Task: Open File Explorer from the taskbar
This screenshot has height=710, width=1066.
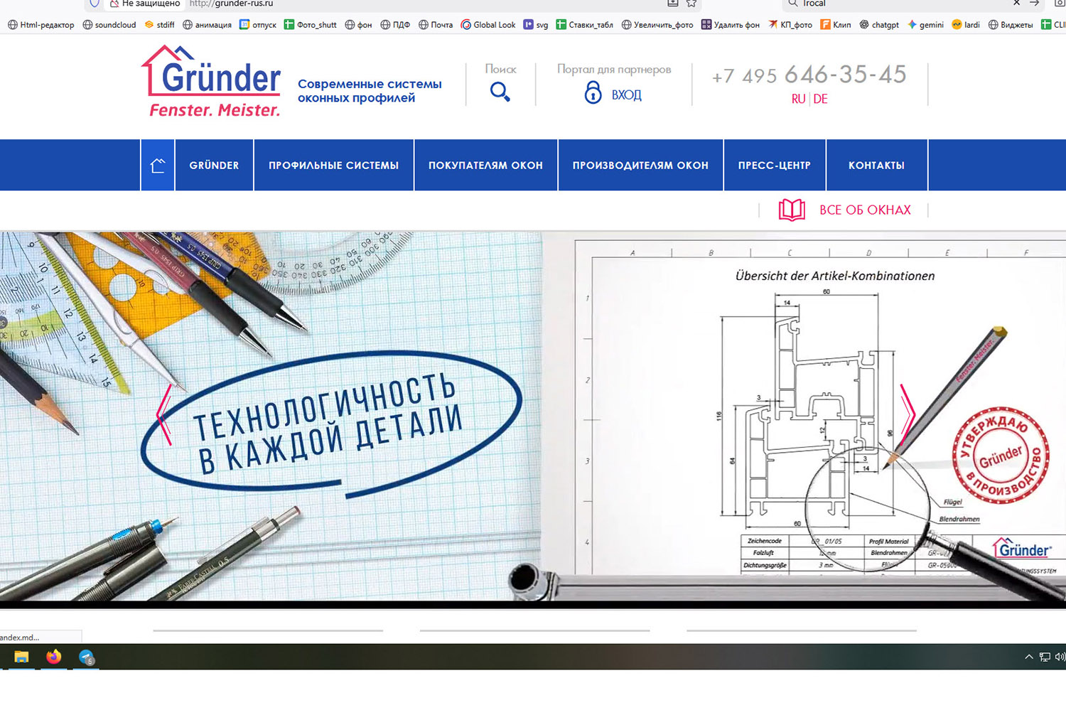Action: (21, 657)
